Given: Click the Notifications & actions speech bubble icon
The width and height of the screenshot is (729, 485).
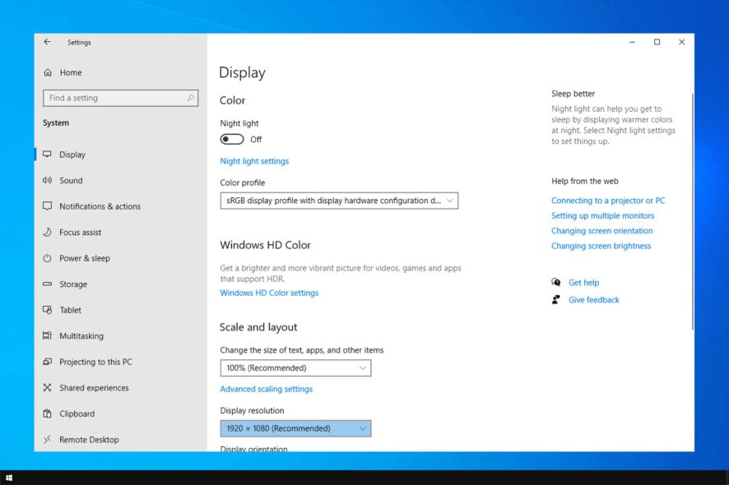Looking at the screenshot, I should (x=47, y=206).
